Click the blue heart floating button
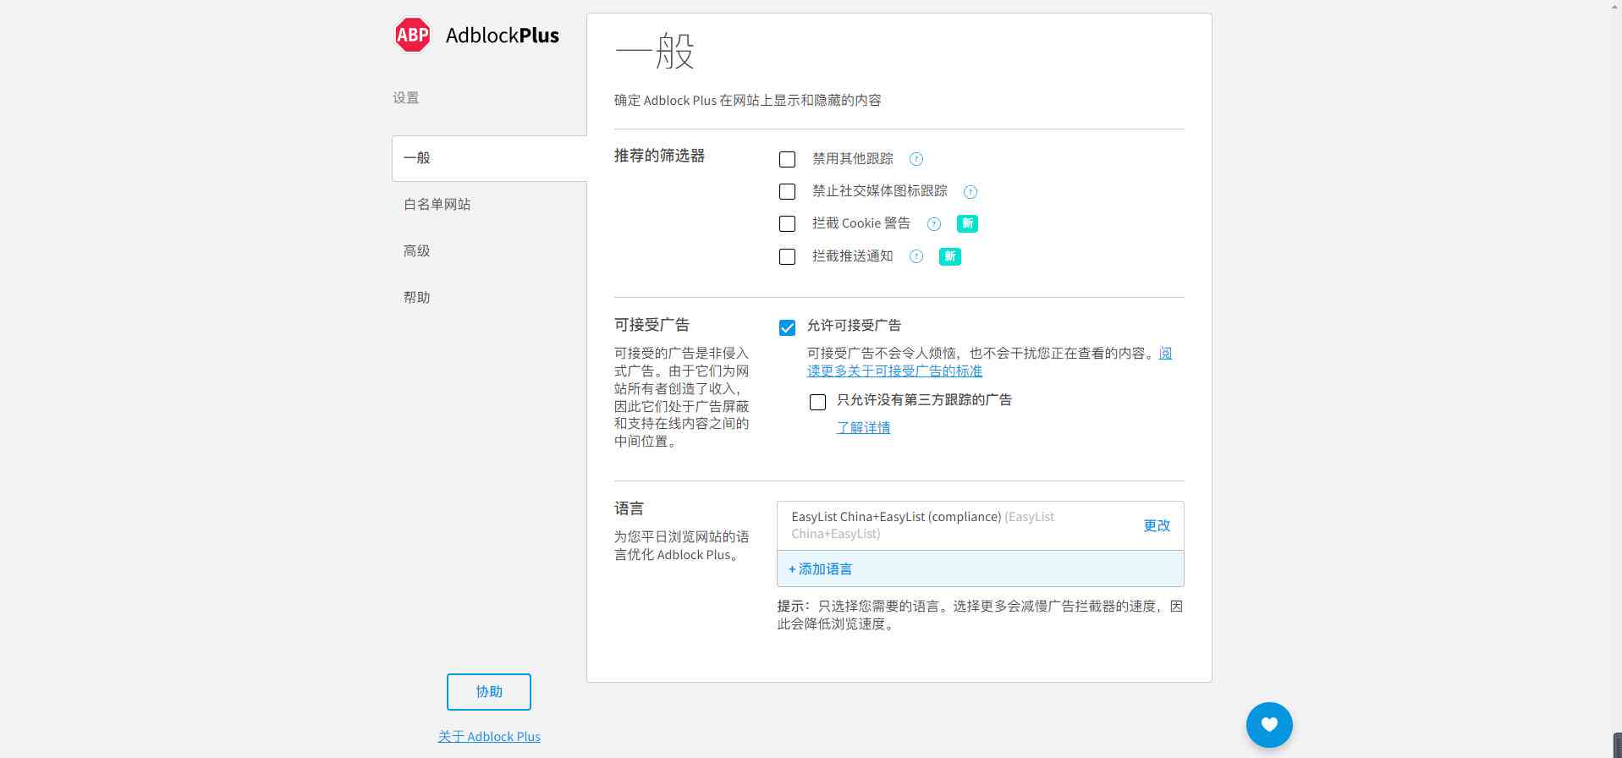The height and width of the screenshot is (758, 1622). (1269, 724)
